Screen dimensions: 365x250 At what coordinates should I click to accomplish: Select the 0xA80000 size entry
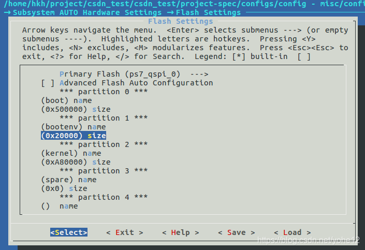[x=76, y=162]
